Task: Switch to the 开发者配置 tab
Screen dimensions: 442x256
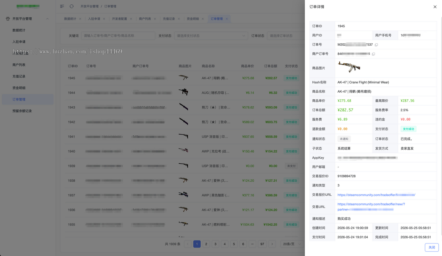Action: 119,19
